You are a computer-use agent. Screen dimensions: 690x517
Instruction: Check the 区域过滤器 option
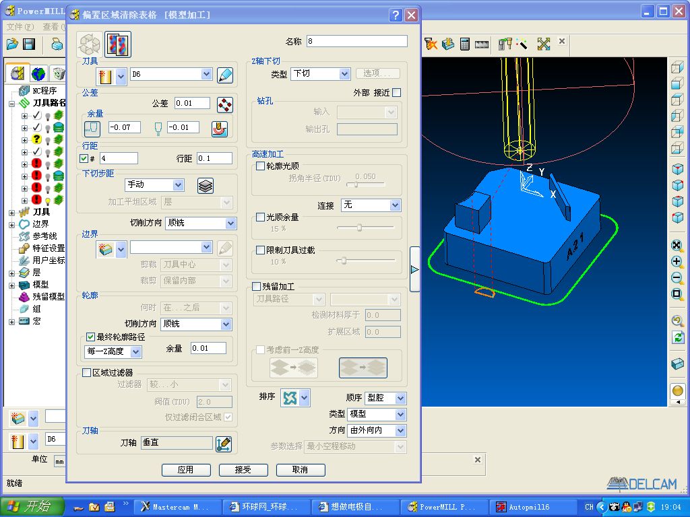pyautogui.click(x=86, y=372)
